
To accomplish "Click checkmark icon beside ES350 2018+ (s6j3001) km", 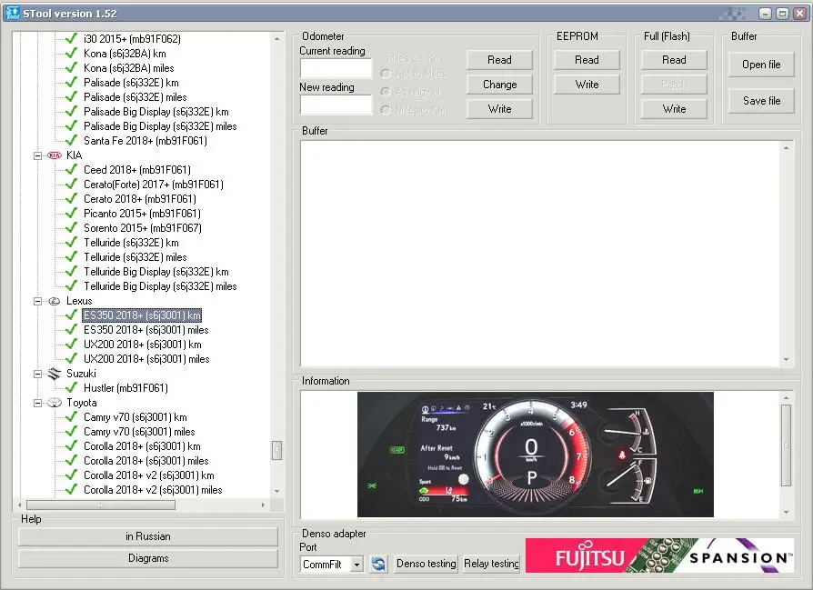I will pos(72,315).
